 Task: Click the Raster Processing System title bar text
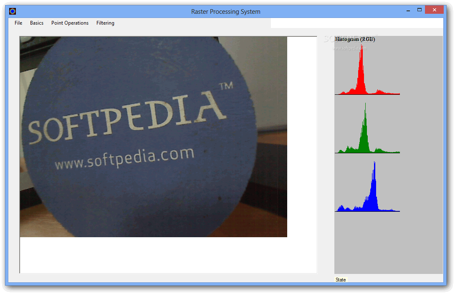[x=226, y=12]
